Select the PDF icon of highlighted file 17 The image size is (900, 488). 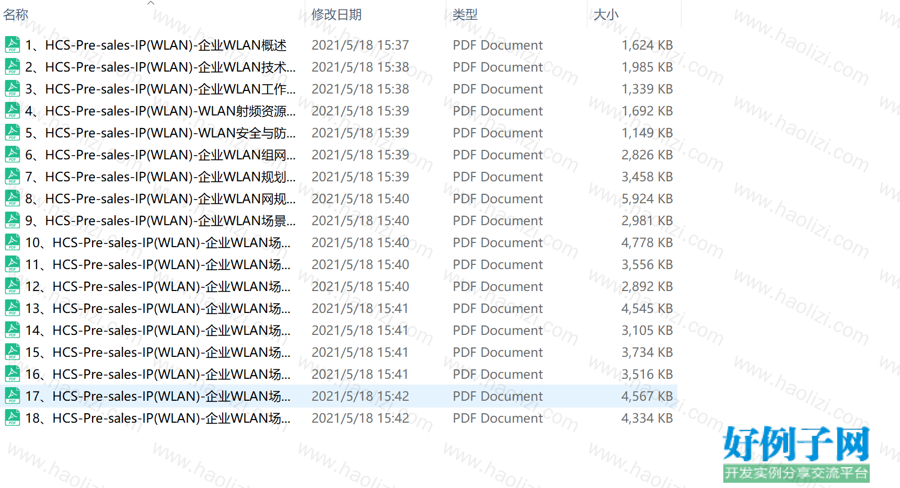click(x=13, y=396)
